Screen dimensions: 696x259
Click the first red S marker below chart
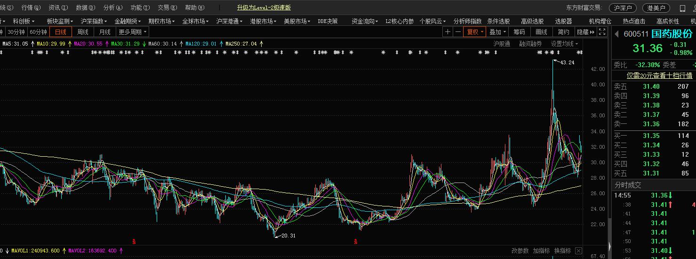(x=134, y=242)
